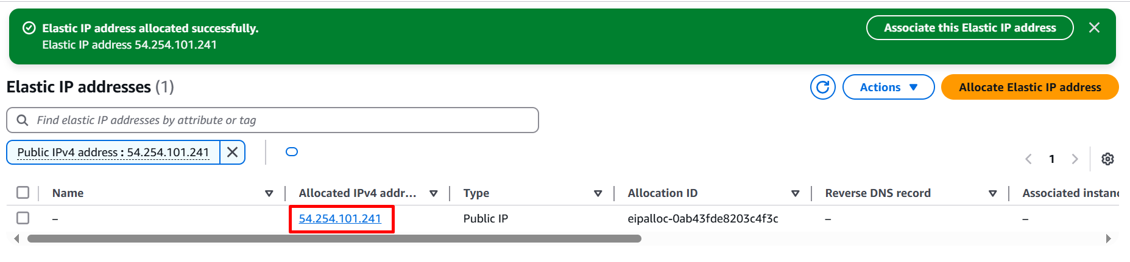Open the Actions dropdown
This screenshot has width=1130, height=262.
(888, 87)
